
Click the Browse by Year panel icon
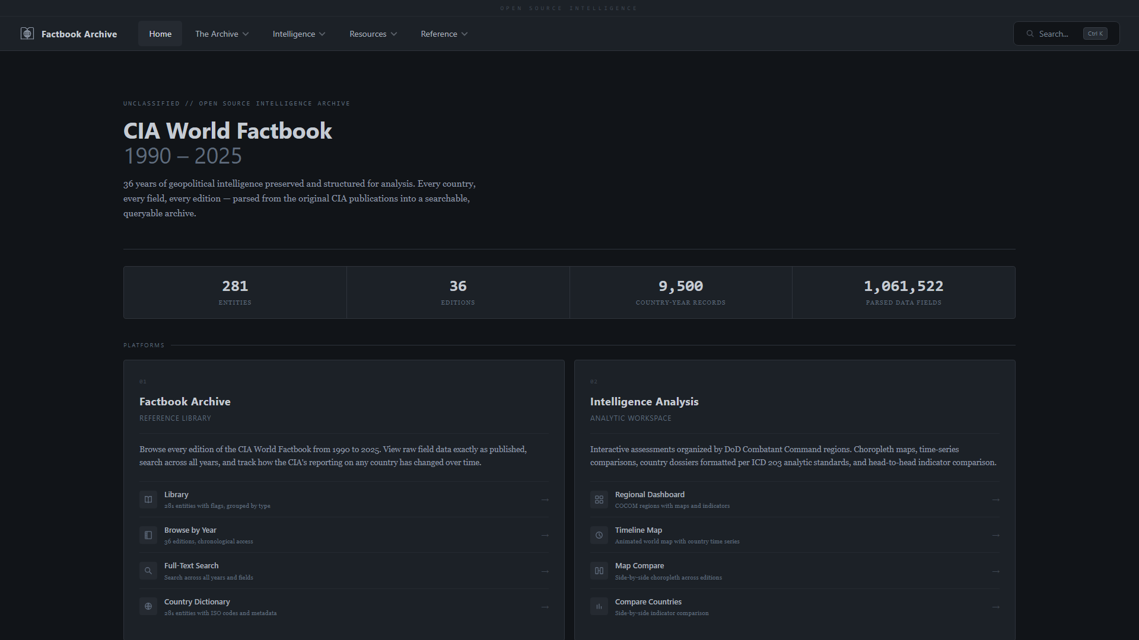point(148,535)
